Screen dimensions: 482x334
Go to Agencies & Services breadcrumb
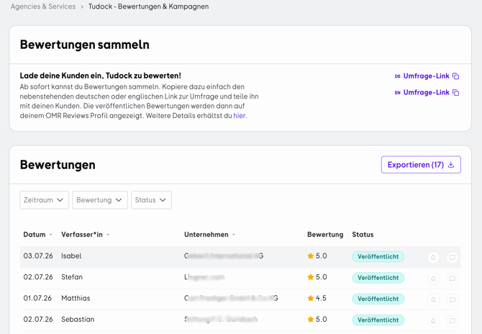point(43,6)
